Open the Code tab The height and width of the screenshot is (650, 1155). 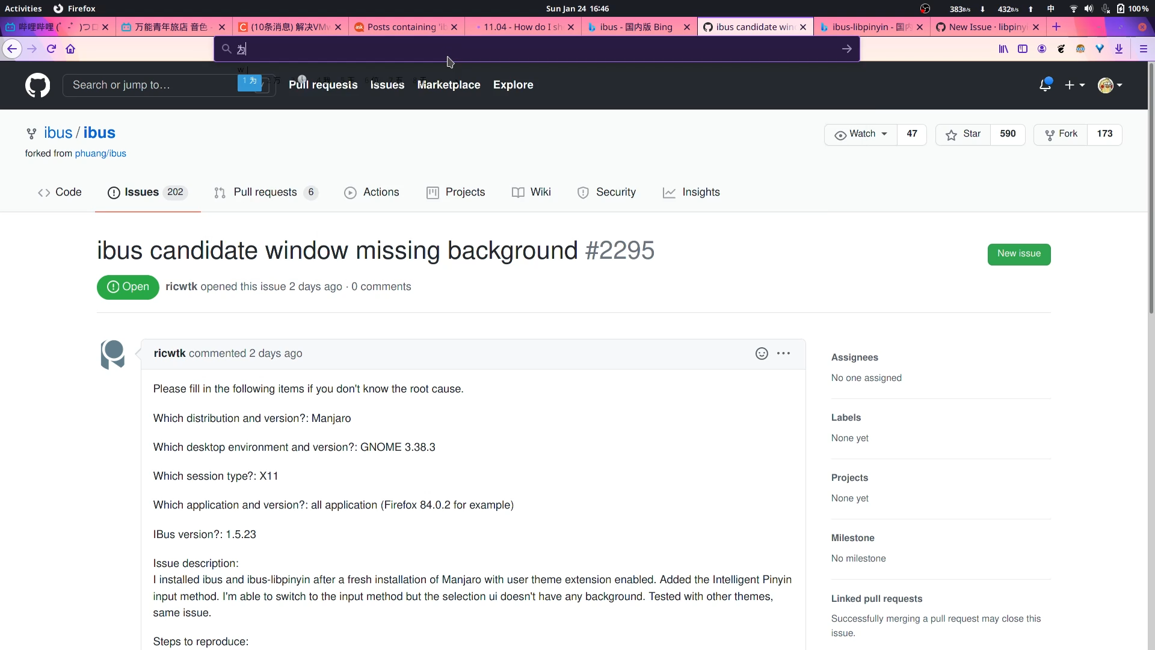(x=60, y=192)
